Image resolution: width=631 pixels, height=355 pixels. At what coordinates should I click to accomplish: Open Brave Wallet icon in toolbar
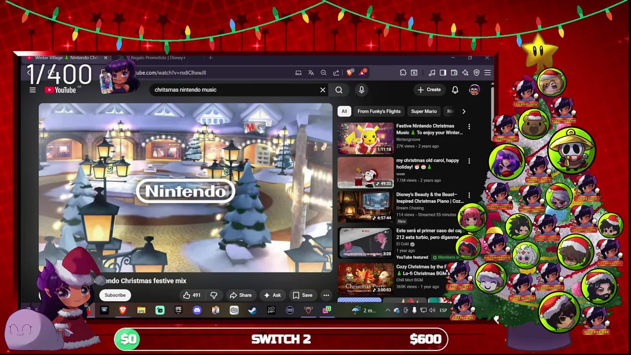454,72
